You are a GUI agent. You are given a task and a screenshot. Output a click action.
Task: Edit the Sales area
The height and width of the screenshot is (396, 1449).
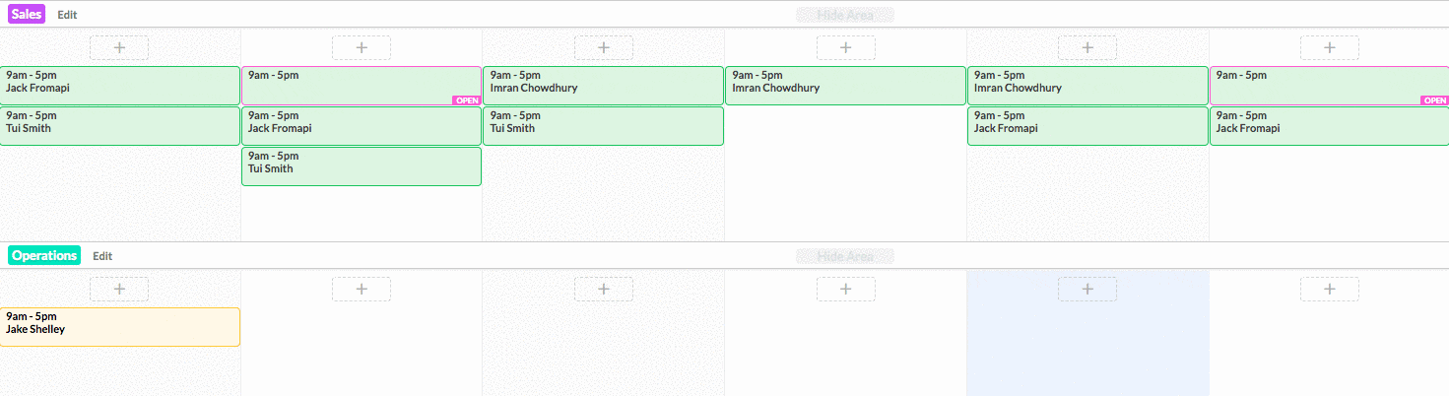click(67, 16)
